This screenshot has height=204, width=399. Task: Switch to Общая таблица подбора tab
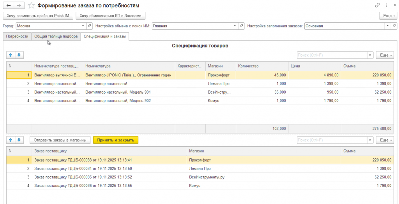(56, 36)
